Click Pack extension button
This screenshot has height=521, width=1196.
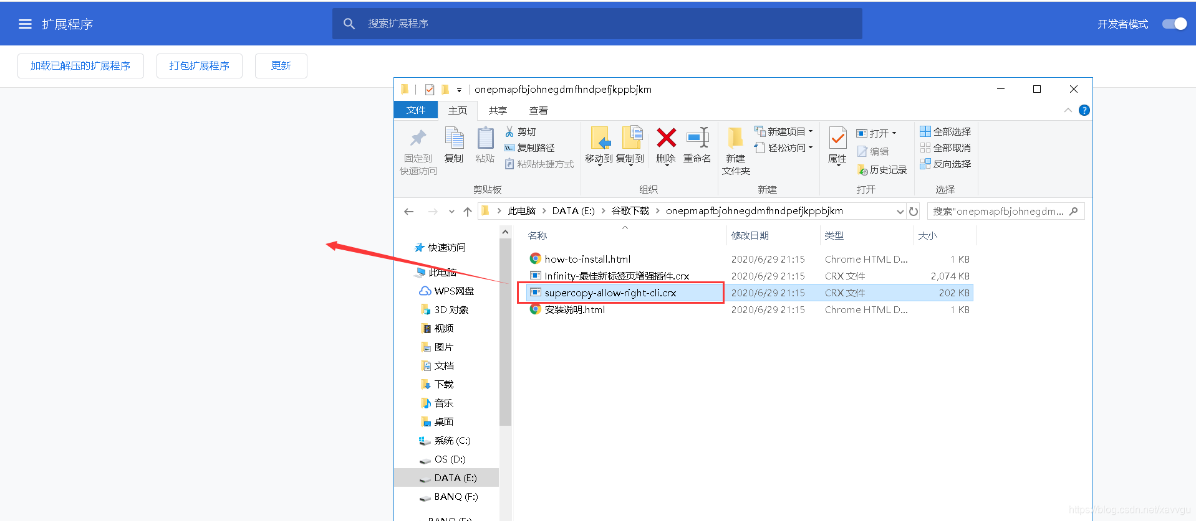(199, 65)
